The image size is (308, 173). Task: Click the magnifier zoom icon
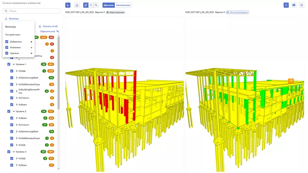(96, 5)
